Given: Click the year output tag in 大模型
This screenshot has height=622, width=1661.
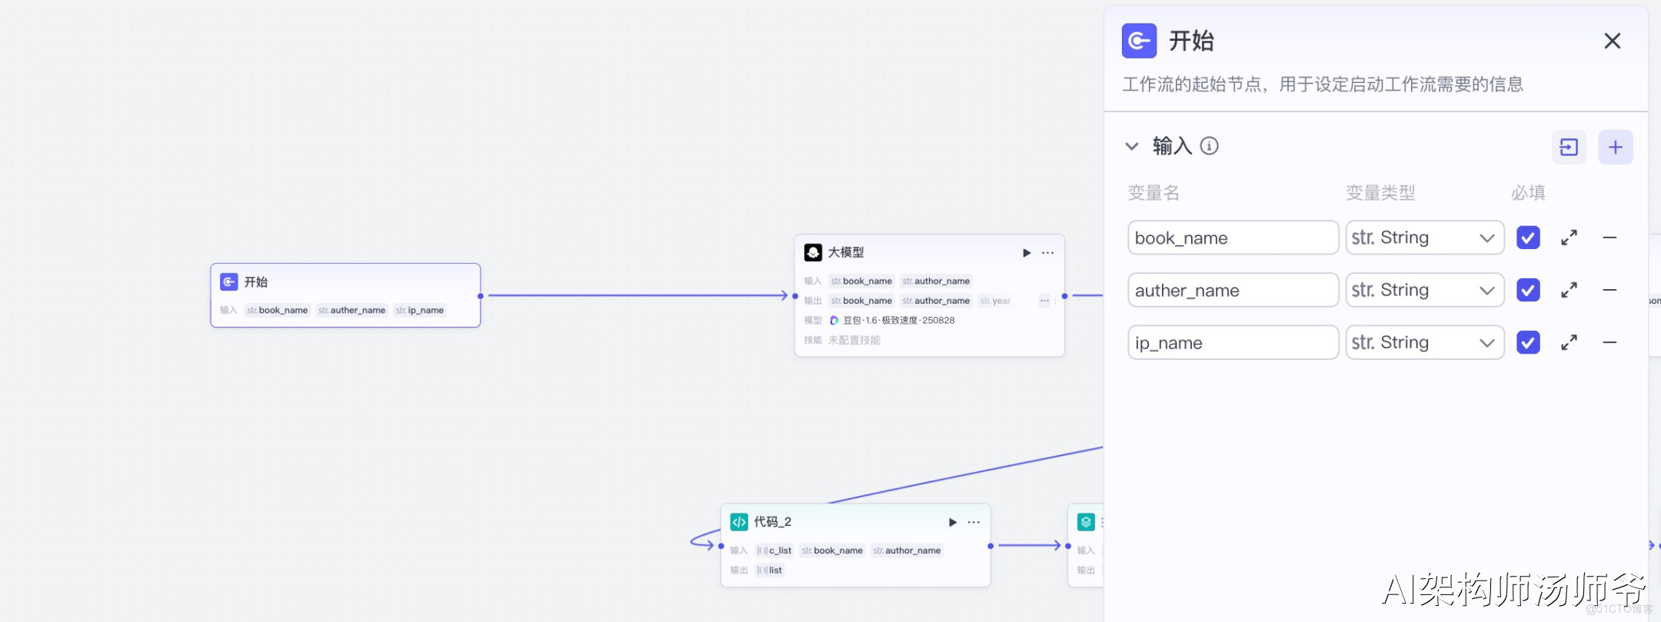Looking at the screenshot, I should pyautogui.click(x=995, y=301).
